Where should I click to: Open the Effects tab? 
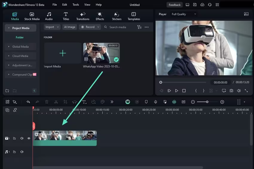click(100, 16)
